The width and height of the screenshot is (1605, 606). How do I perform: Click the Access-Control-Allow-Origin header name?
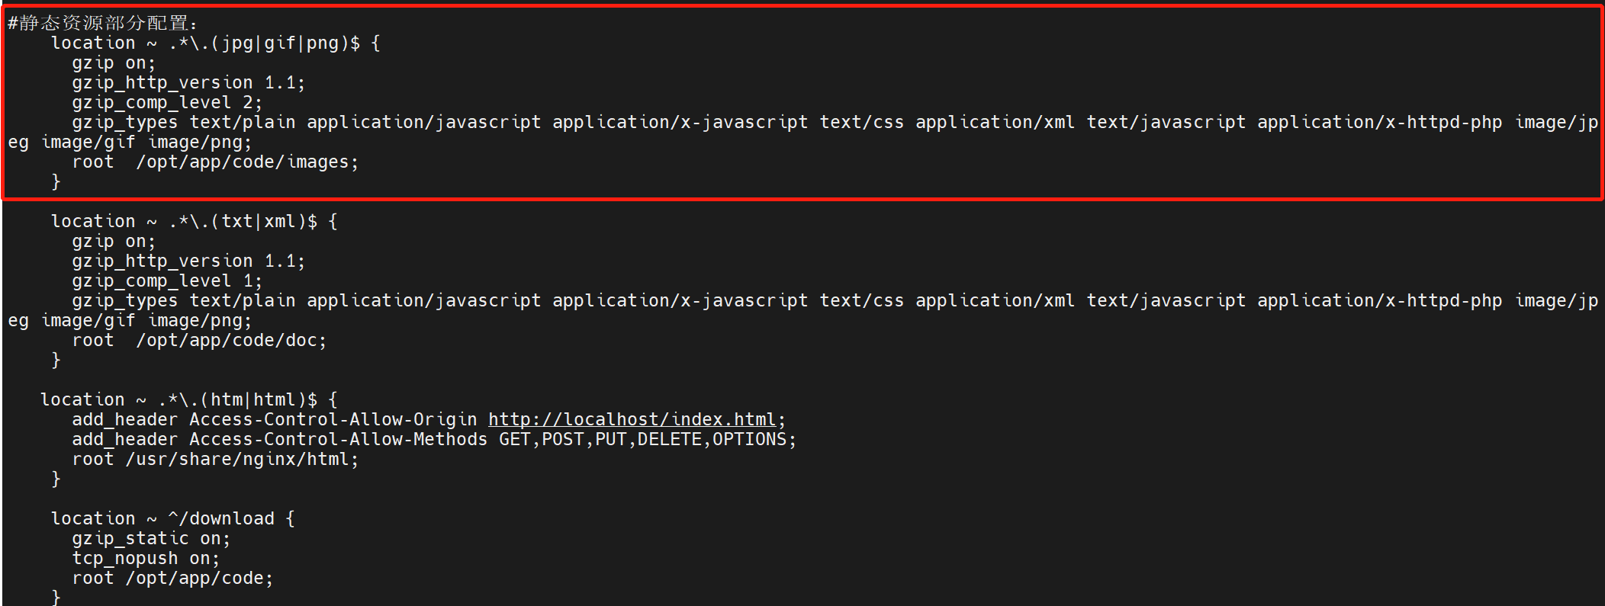click(x=333, y=419)
